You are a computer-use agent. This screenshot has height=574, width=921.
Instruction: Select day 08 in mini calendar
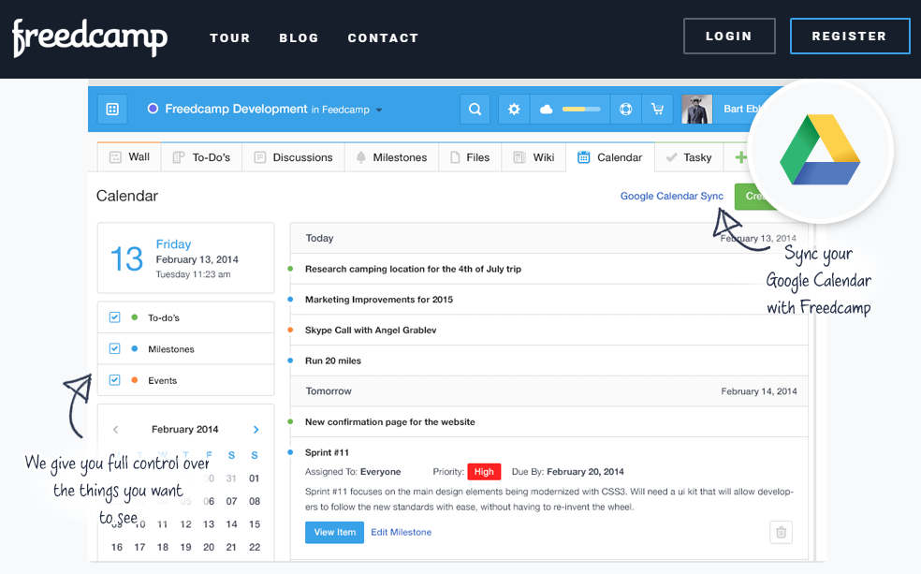click(x=255, y=501)
